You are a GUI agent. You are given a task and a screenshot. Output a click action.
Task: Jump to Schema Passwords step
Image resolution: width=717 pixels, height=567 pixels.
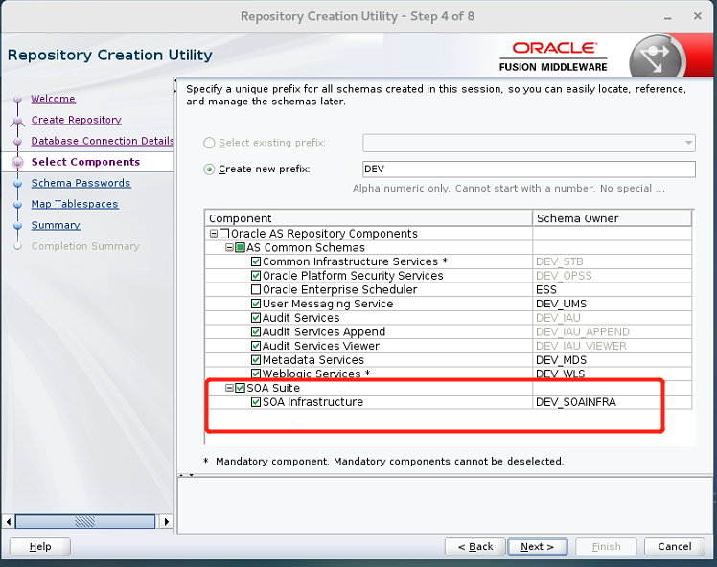[x=81, y=183]
